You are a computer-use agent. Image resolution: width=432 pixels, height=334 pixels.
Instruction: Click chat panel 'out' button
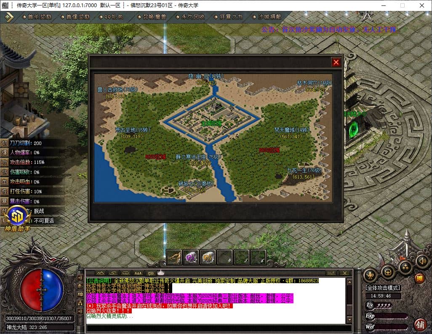coord(331,273)
